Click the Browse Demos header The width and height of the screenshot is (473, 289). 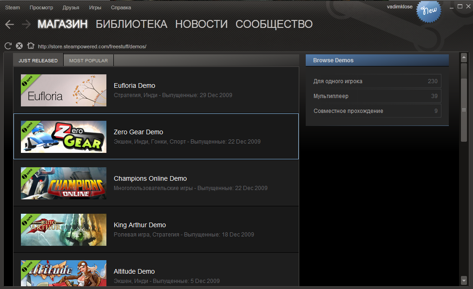click(x=377, y=60)
